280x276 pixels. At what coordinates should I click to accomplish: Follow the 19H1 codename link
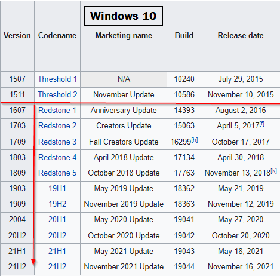click(x=57, y=188)
